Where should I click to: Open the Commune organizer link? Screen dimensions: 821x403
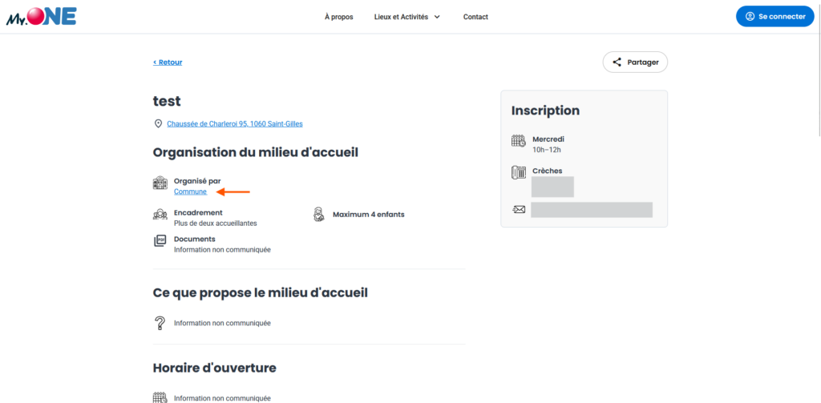(190, 191)
